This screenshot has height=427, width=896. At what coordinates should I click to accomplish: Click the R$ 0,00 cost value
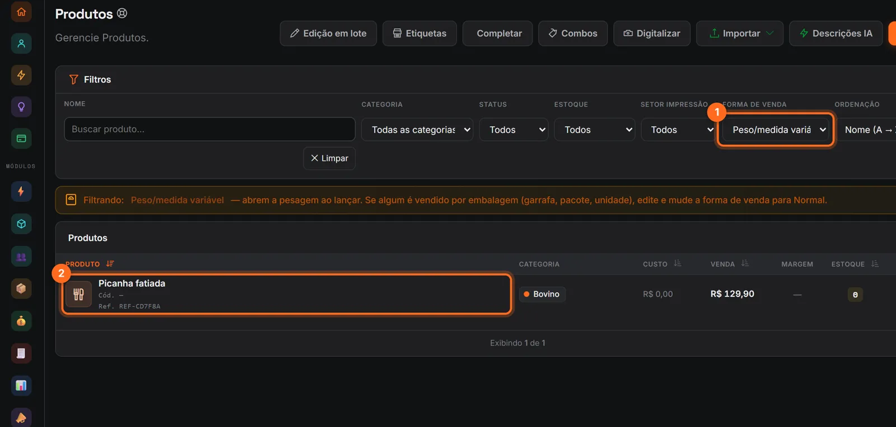point(658,294)
